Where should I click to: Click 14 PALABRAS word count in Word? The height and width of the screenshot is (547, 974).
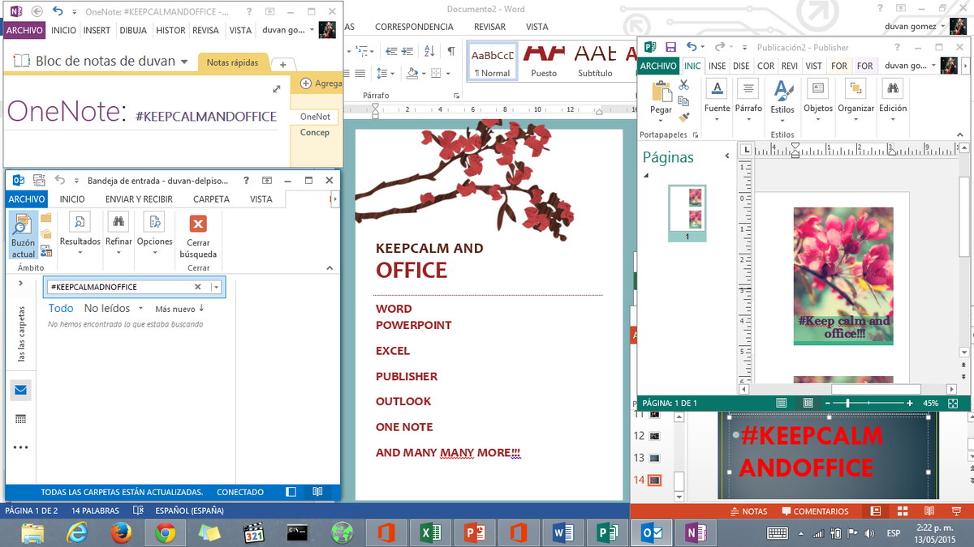95,511
